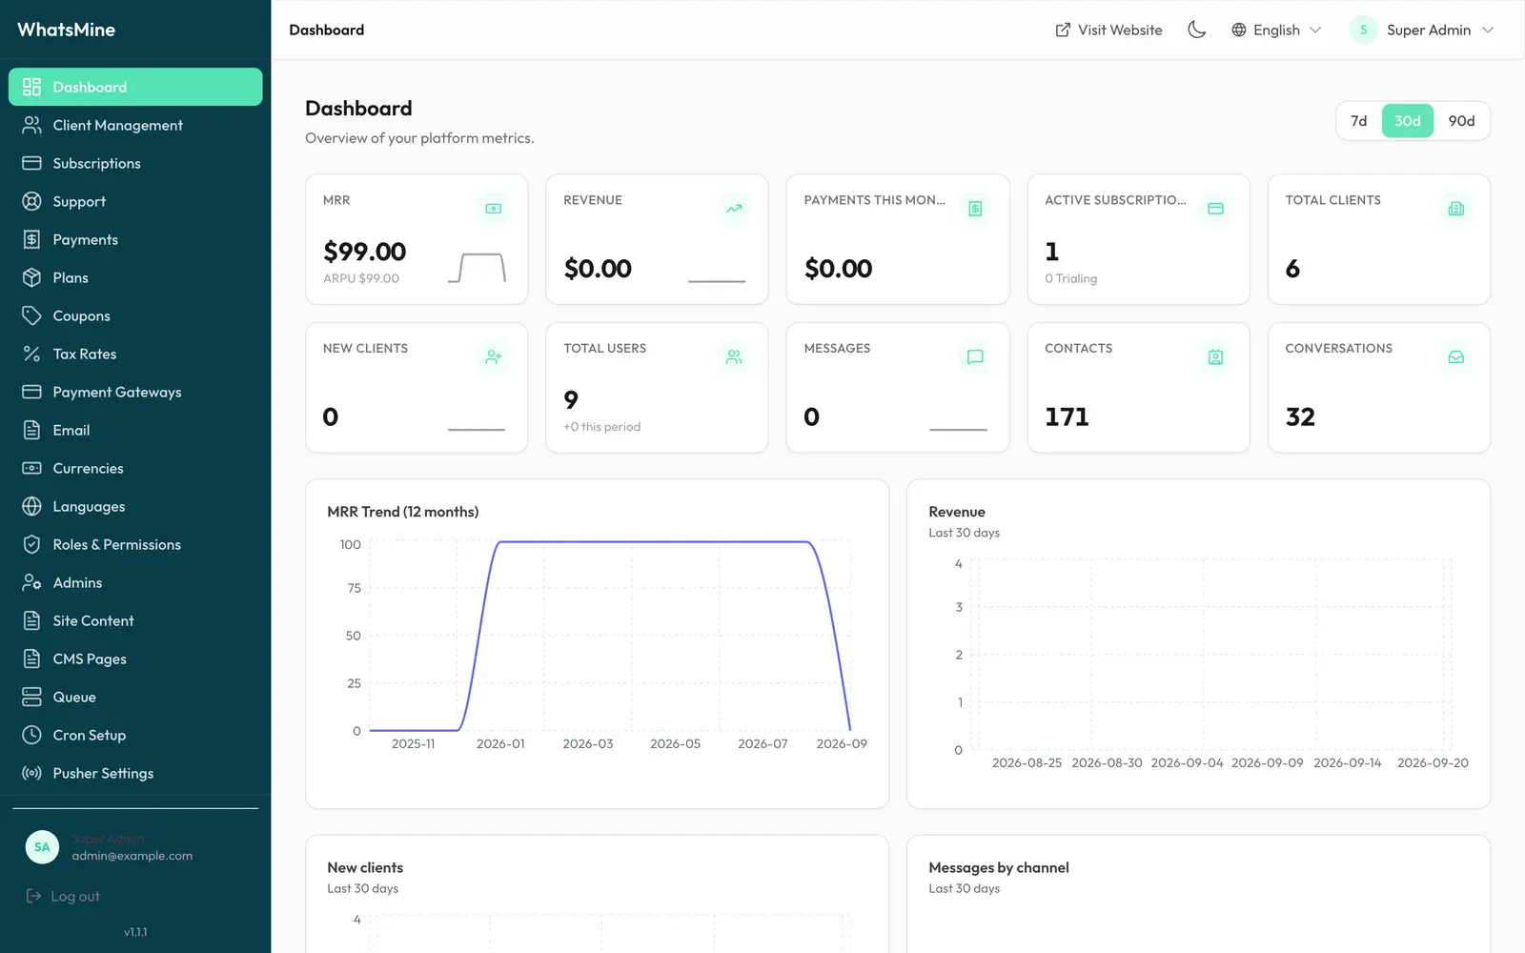The width and height of the screenshot is (1525, 953).
Task: Click the Tax Rates percent icon
Action: 31,354
